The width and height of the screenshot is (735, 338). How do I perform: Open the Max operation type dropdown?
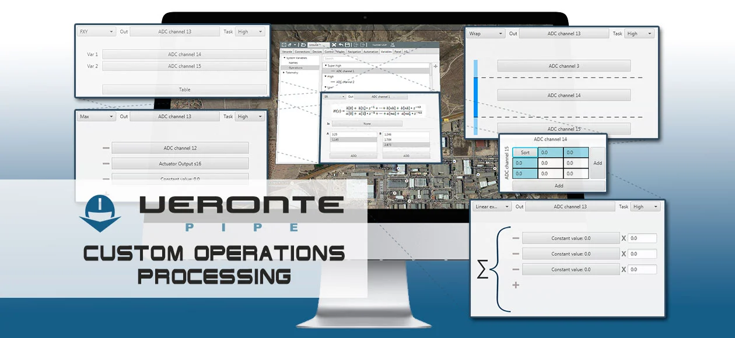tap(96, 117)
